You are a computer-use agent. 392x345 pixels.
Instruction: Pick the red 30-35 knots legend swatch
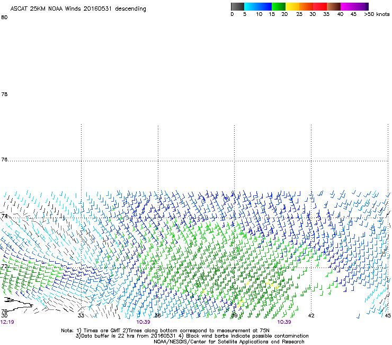pos(320,6)
